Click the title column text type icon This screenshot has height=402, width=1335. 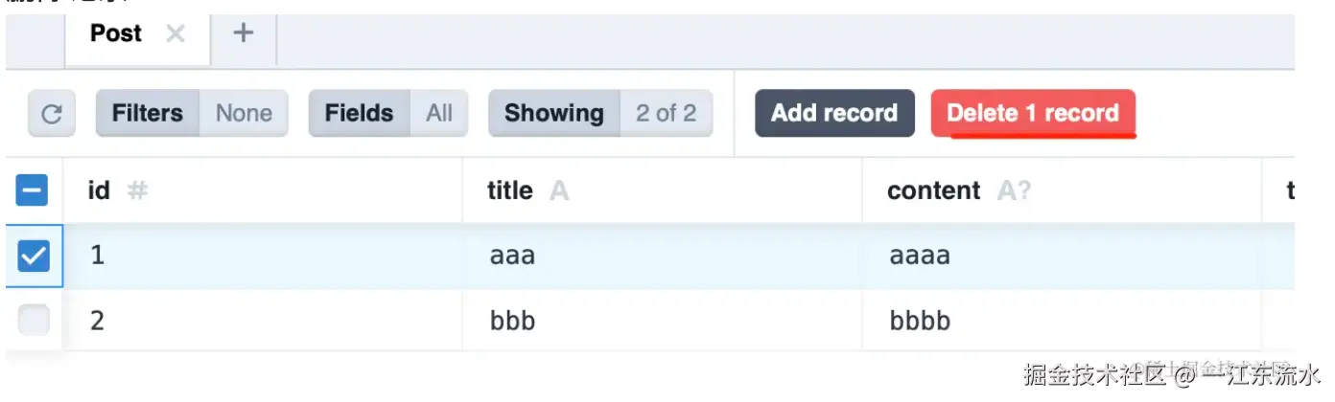click(558, 190)
